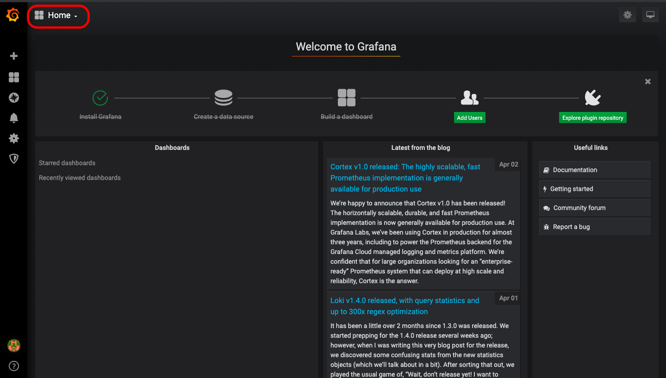Click Create a data source label
Image resolution: width=666 pixels, height=378 pixels.
click(x=224, y=117)
